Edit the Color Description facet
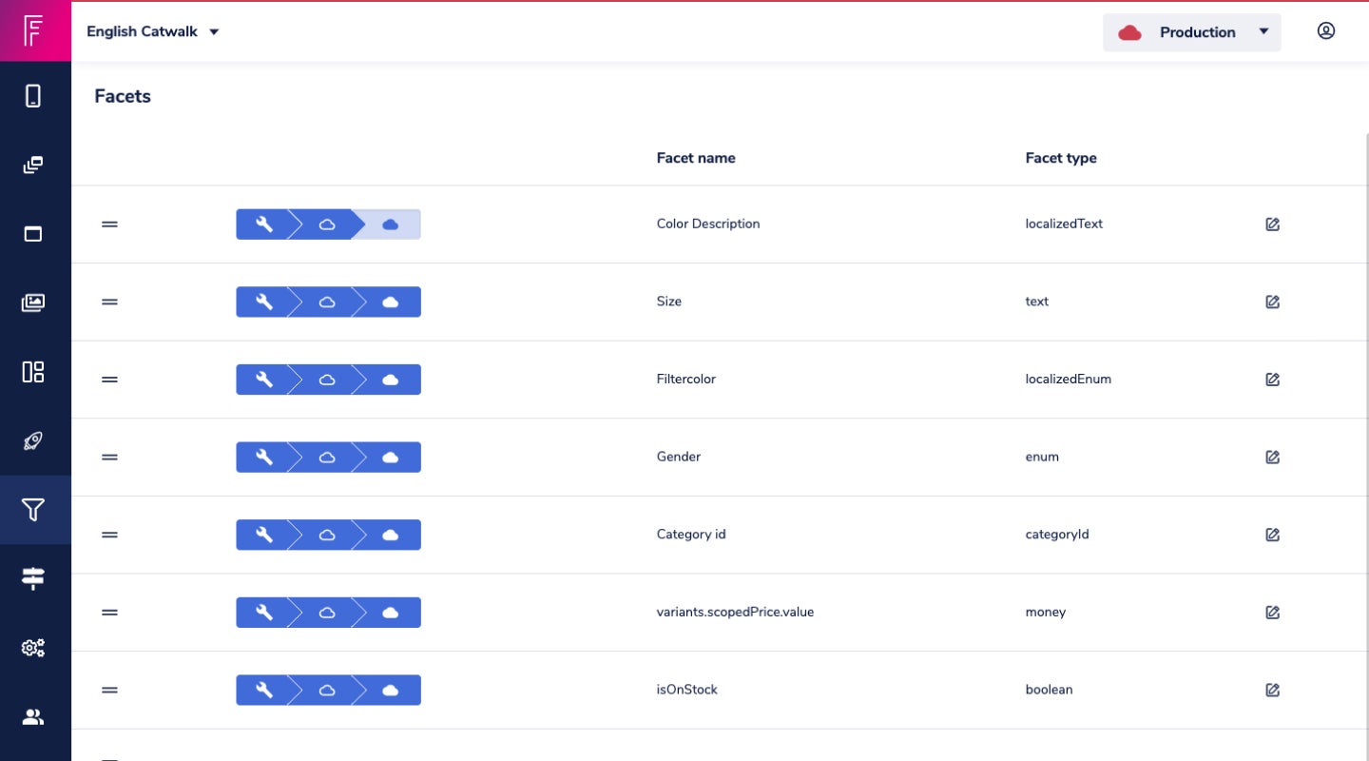The image size is (1369, 761). coord(1272,224)
